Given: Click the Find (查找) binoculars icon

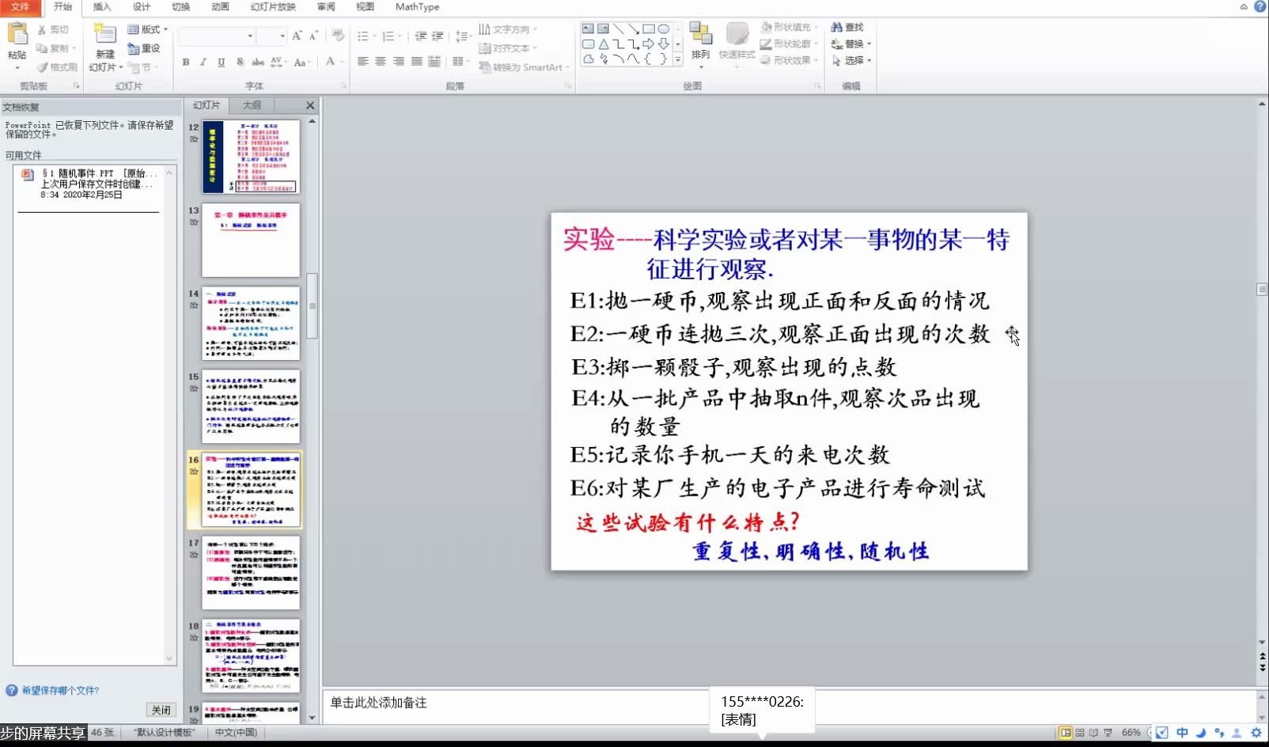Looking at the screenshot, I should [x=837, y=27].
